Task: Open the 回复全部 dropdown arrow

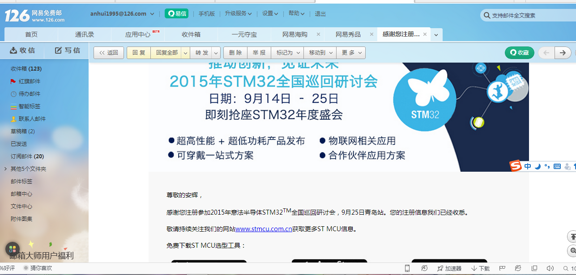Action: 186,53
